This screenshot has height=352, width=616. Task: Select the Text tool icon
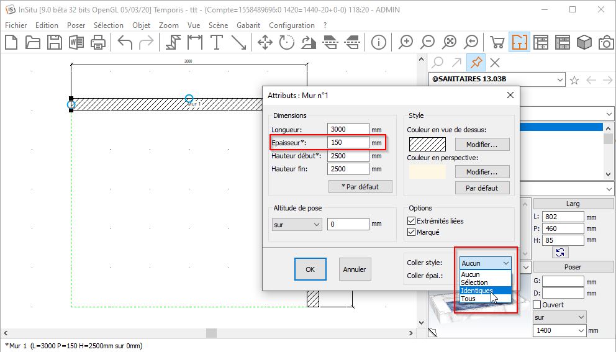point(217,42)
